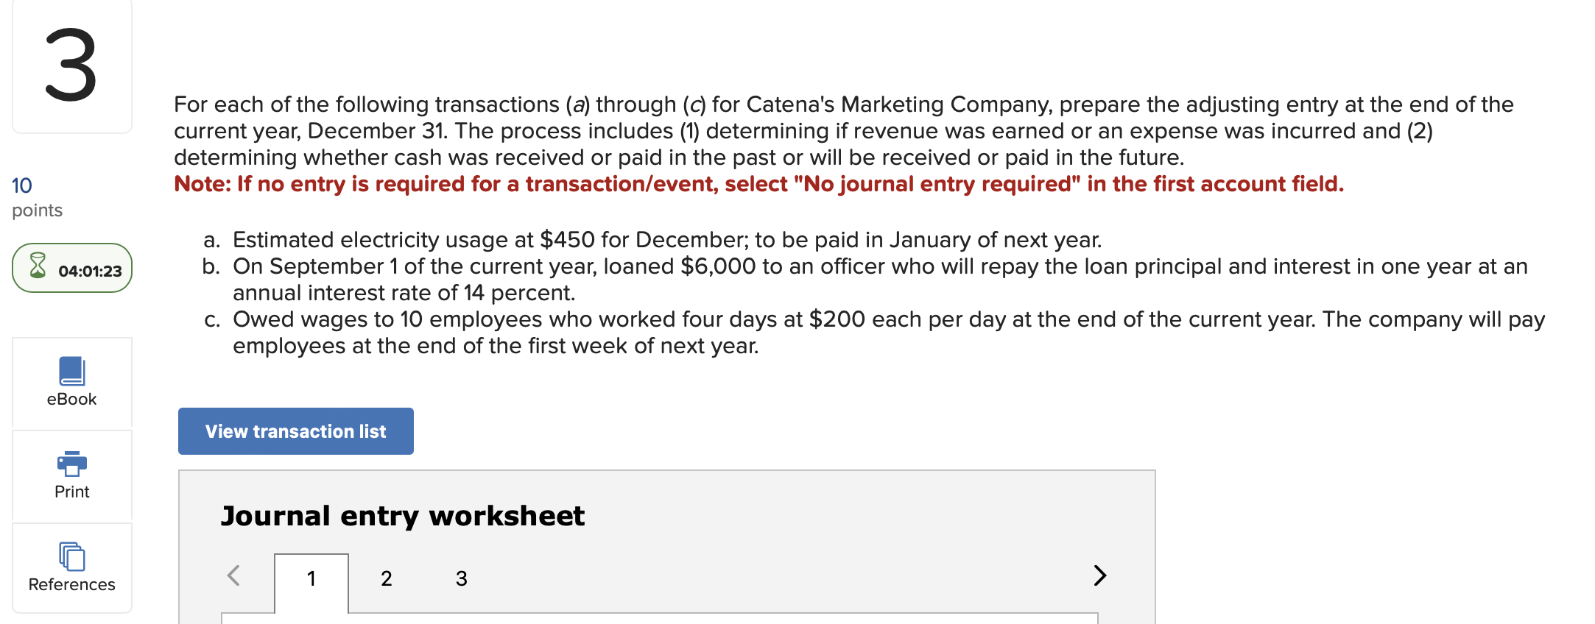Open the eBook resource icon
The height and width of the screenshot is (624, 1595).
(x=72, y=371)
